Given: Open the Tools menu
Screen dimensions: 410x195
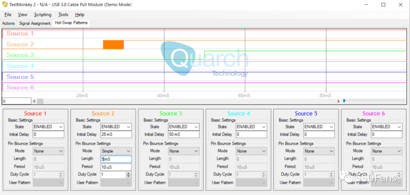Looking at the screenshot, I should pos(63,15).
